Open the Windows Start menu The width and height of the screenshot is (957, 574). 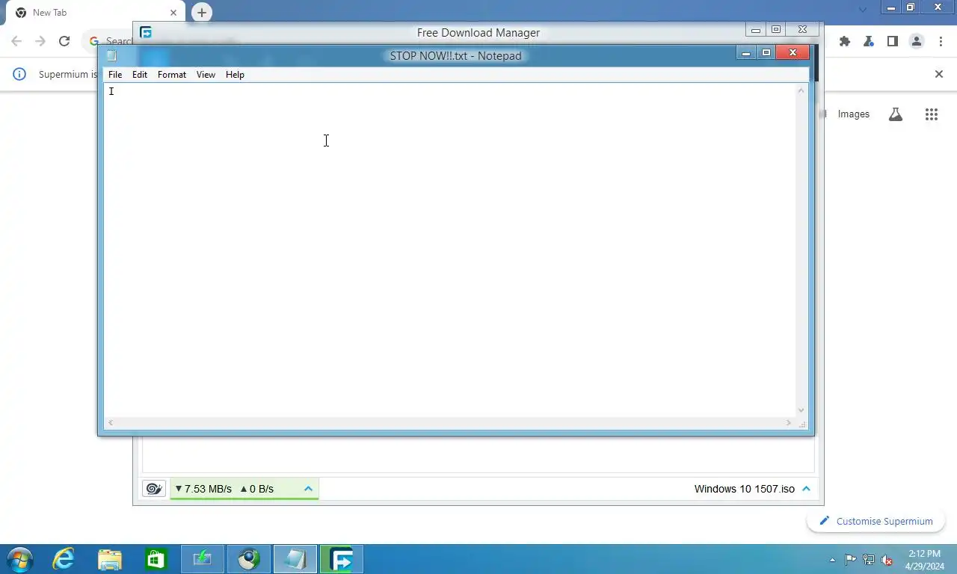[x=20, y=559]
